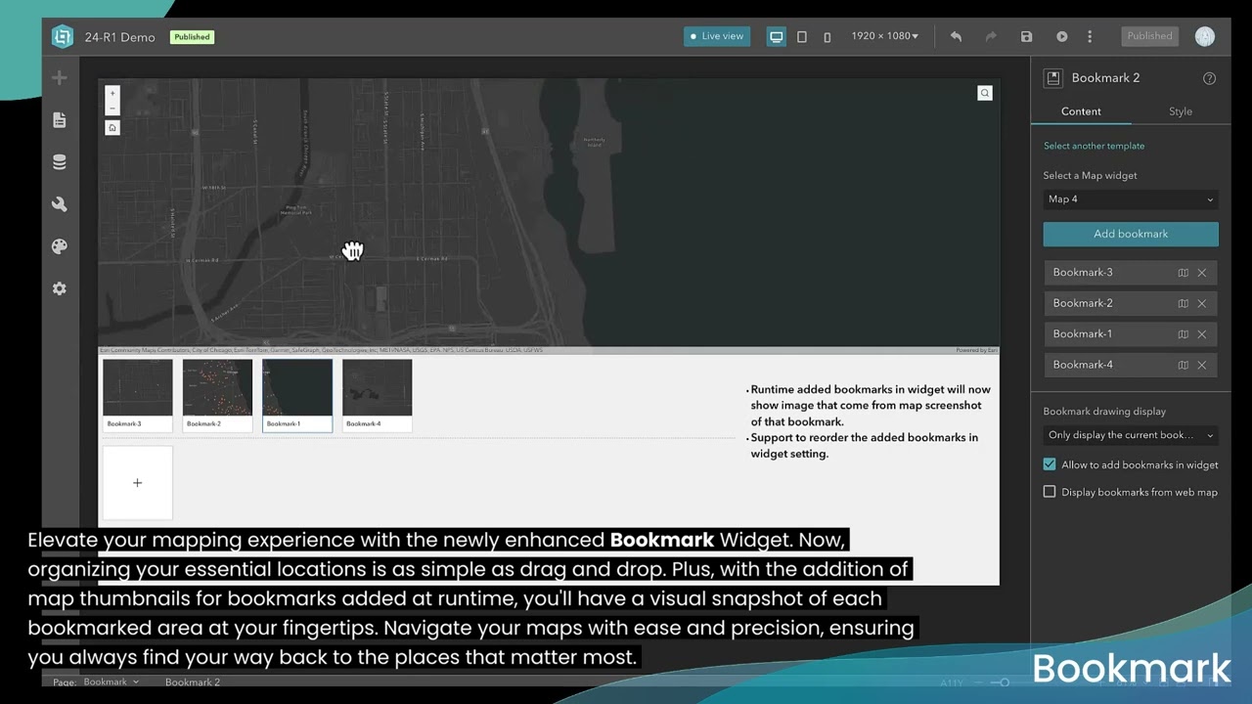Open Bookmark-1 thumbnail card
1252x704 pixels.
click(297, 395)
